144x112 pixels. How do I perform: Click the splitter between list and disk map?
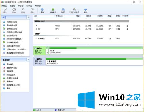[88, 45]
